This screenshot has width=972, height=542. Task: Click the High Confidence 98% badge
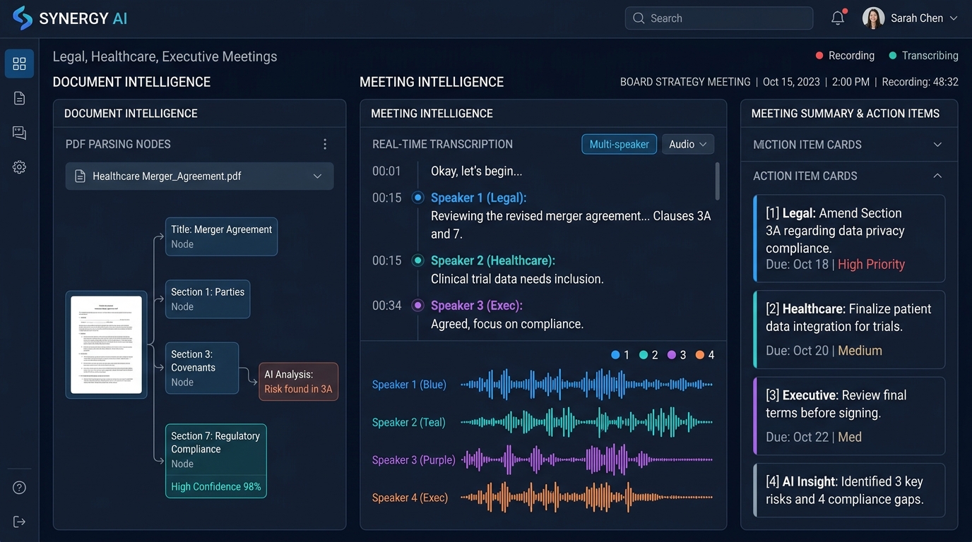click(216, 486)
